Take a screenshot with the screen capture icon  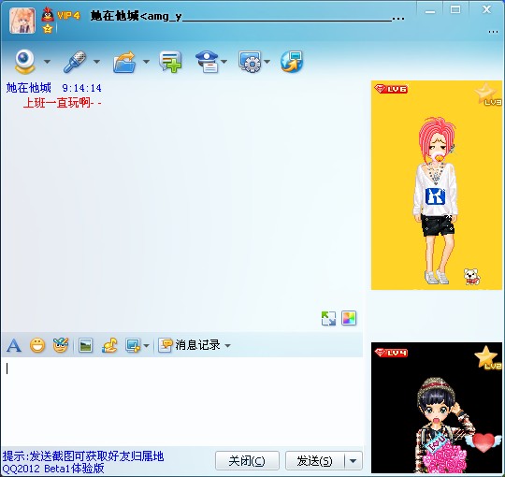(x=133, y=346)
